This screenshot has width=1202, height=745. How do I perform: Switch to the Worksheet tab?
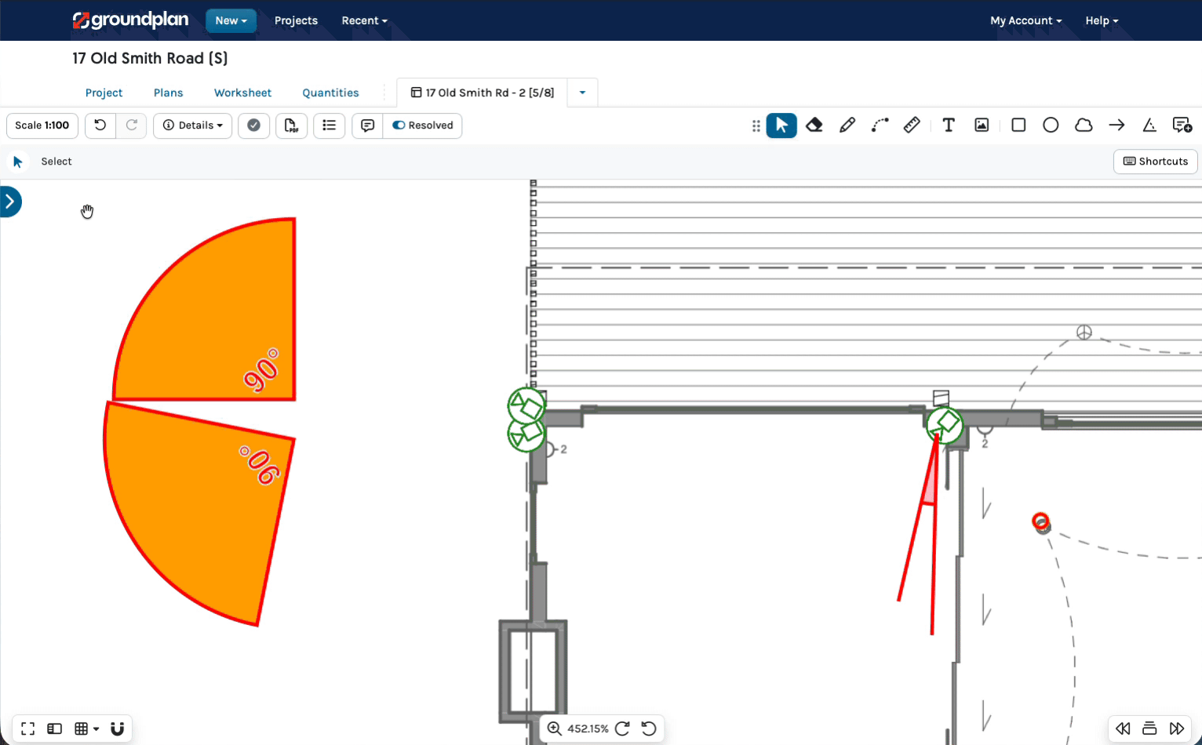click(x=242, y=93)
